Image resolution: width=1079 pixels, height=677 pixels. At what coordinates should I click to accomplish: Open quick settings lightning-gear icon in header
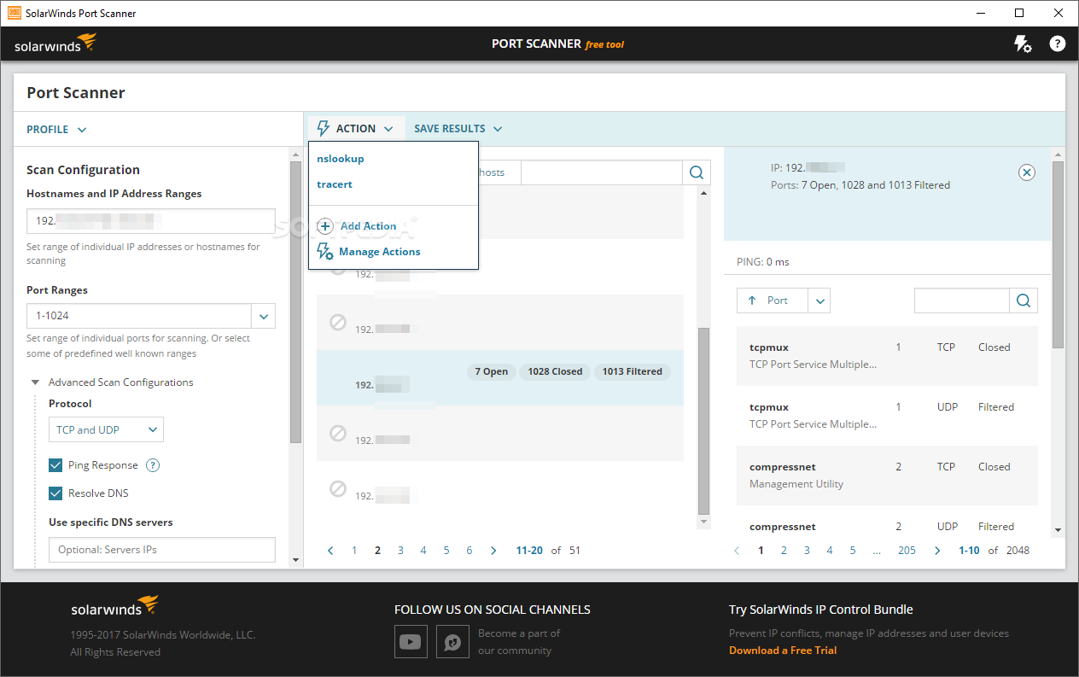click(x=1022, y=44)
